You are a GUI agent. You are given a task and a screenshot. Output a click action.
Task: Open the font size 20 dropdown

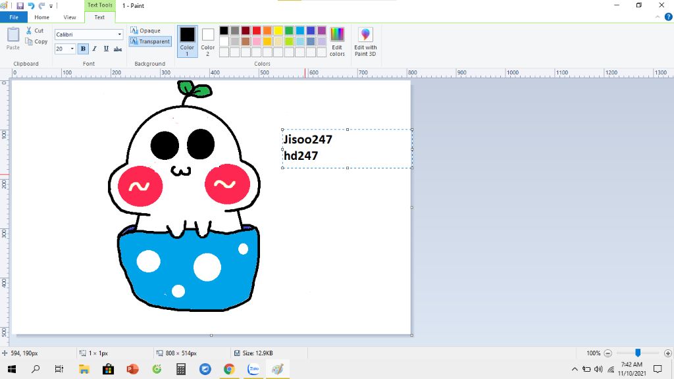[x=72, y=49]
